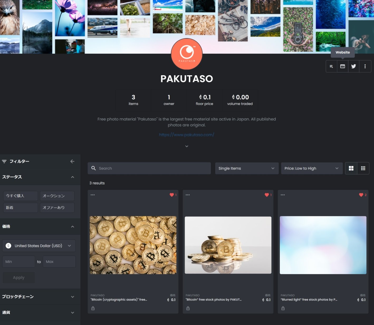Like the Blurred light item heart

(x=361, y=195)
